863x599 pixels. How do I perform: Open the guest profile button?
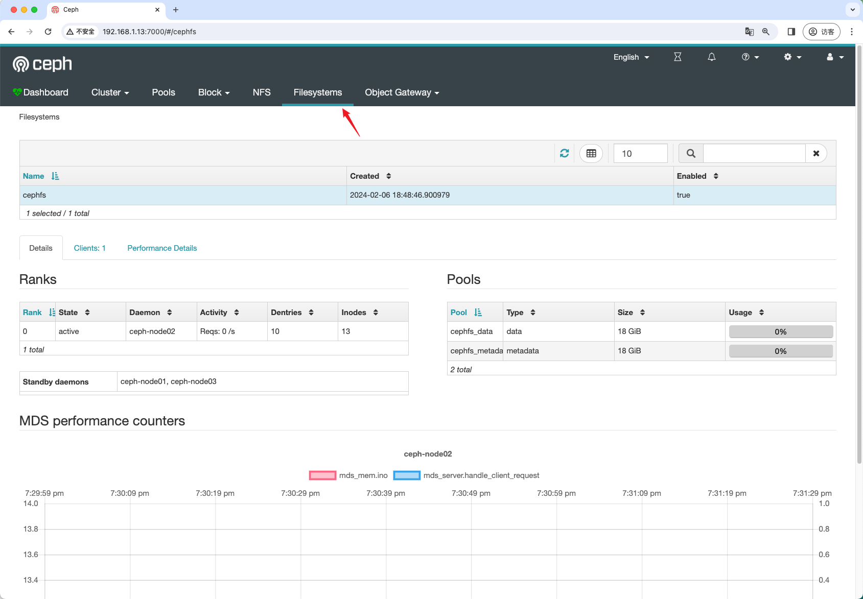point(822,32)
